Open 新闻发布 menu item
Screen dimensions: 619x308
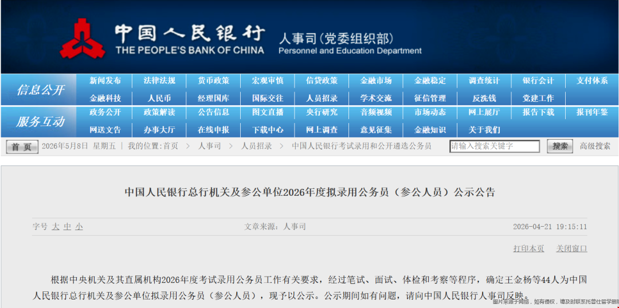point(105,81)
